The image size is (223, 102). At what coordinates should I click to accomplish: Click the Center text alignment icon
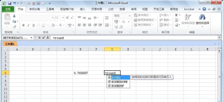(x=84, y=25)
